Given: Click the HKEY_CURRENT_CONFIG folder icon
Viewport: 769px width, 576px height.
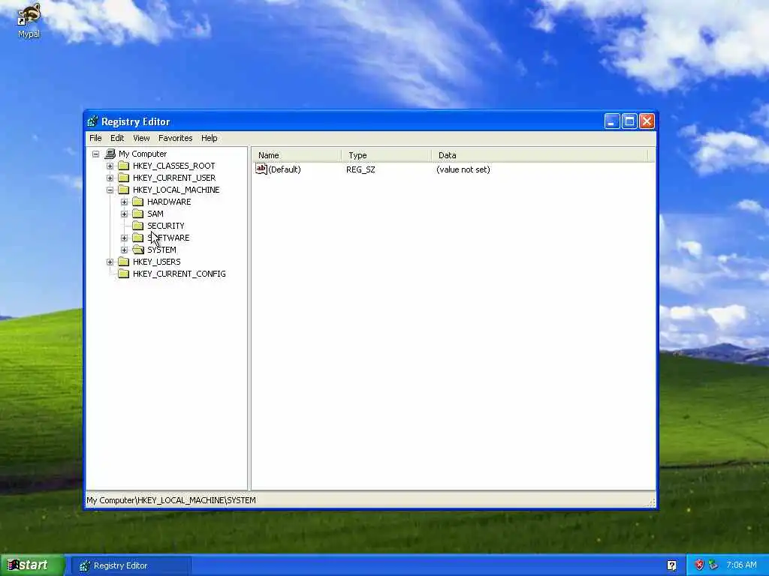Looking at the screenshot, I should 124,274.
